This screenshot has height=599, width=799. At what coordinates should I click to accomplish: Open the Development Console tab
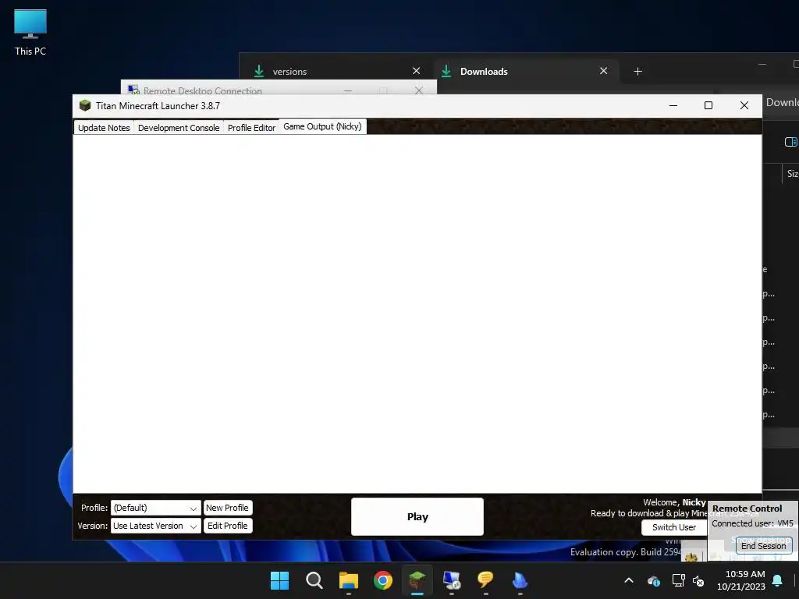pos(179,127)
